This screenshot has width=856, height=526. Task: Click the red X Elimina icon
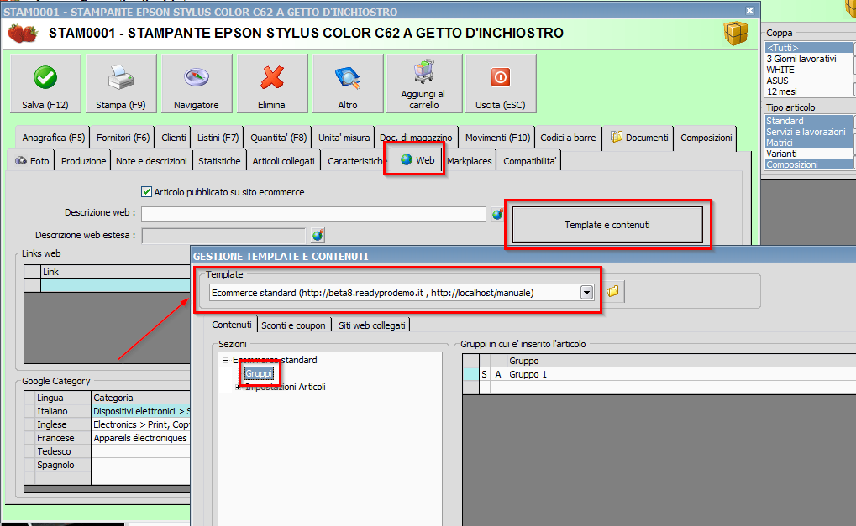[x=272, y=77]
